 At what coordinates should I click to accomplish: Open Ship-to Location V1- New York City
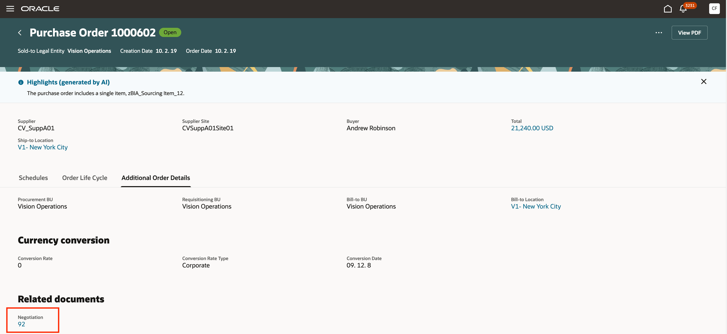43,147
